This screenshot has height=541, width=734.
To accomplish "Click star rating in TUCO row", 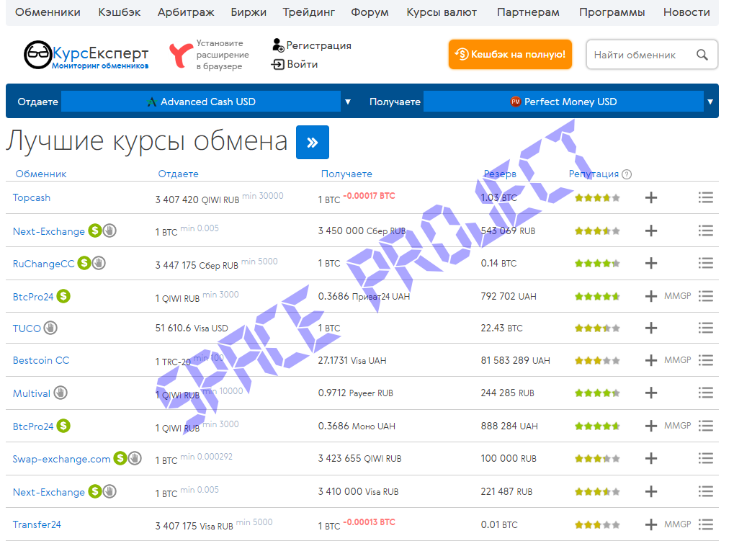I will point(597,328).
